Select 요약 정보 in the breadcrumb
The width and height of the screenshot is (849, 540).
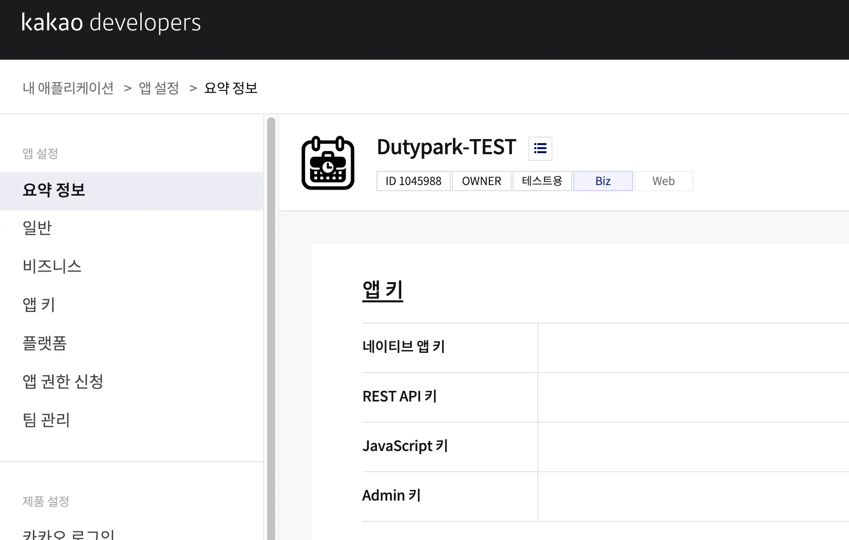click(231, 88)
